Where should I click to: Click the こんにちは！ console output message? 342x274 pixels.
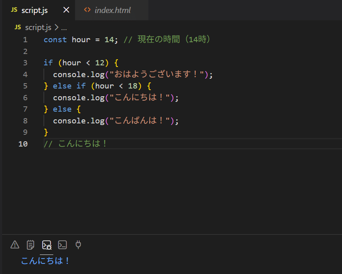click(x=45, y=261)
